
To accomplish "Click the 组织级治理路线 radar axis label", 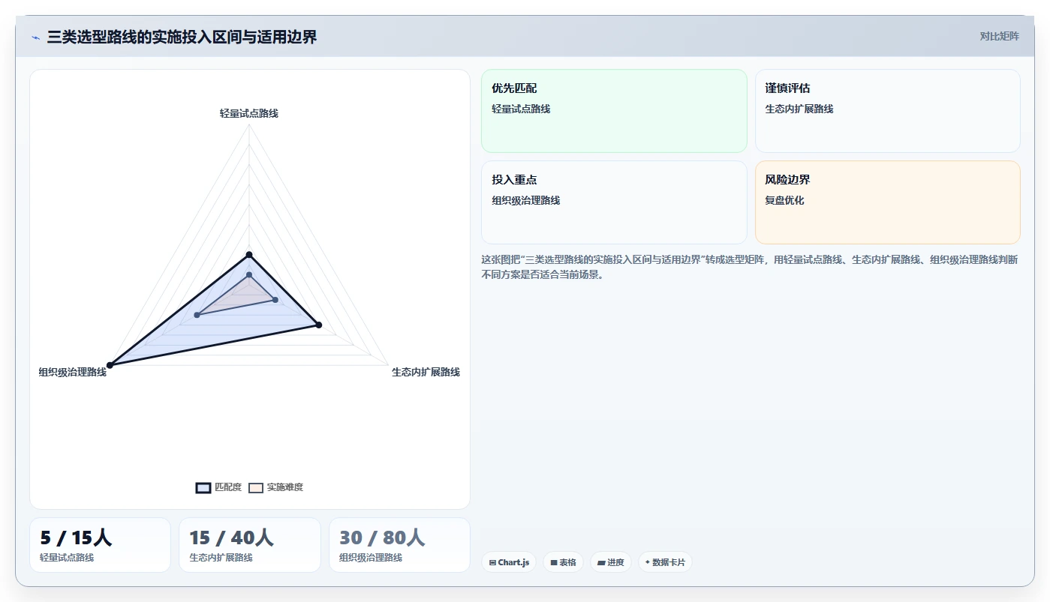I will 73,372.
